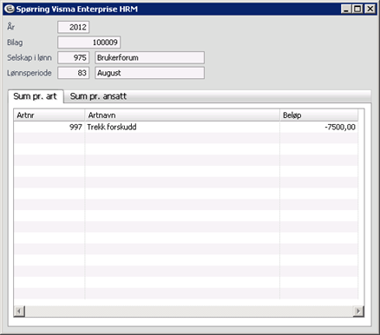Minimize the Spørring window

coord(346,9)
